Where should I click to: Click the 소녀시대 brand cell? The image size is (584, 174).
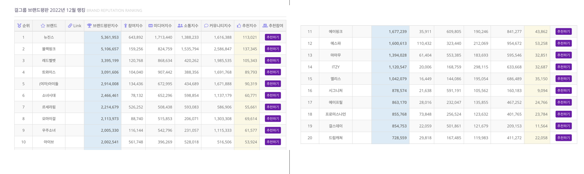[49, 95]
